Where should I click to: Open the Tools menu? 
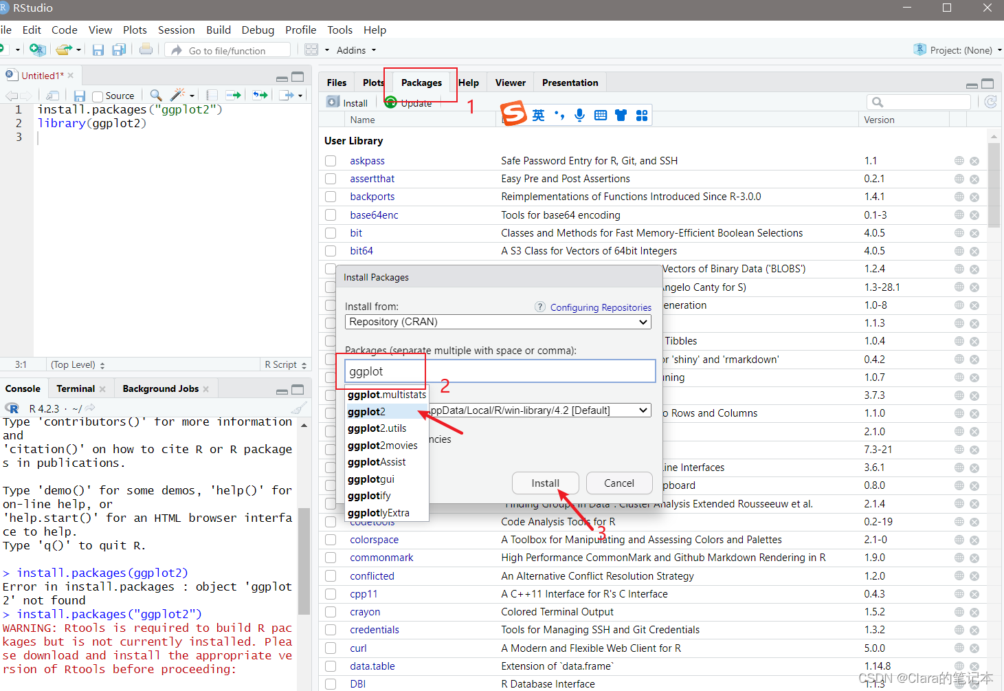pos(339,30)
